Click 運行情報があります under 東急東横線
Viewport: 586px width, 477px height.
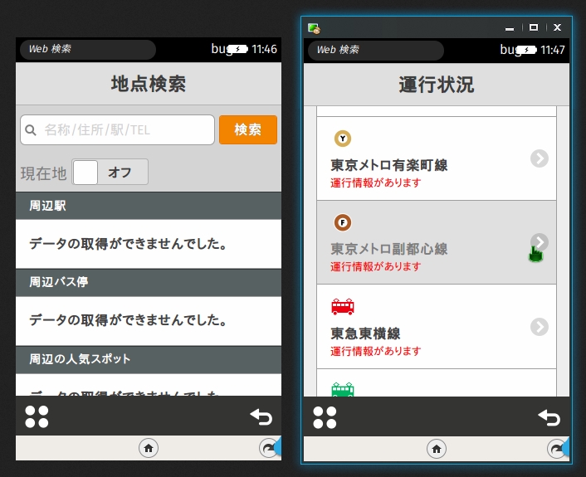pos(376,351)
